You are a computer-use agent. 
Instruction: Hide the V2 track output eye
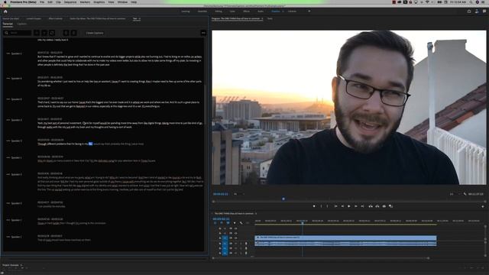point(235,233)
